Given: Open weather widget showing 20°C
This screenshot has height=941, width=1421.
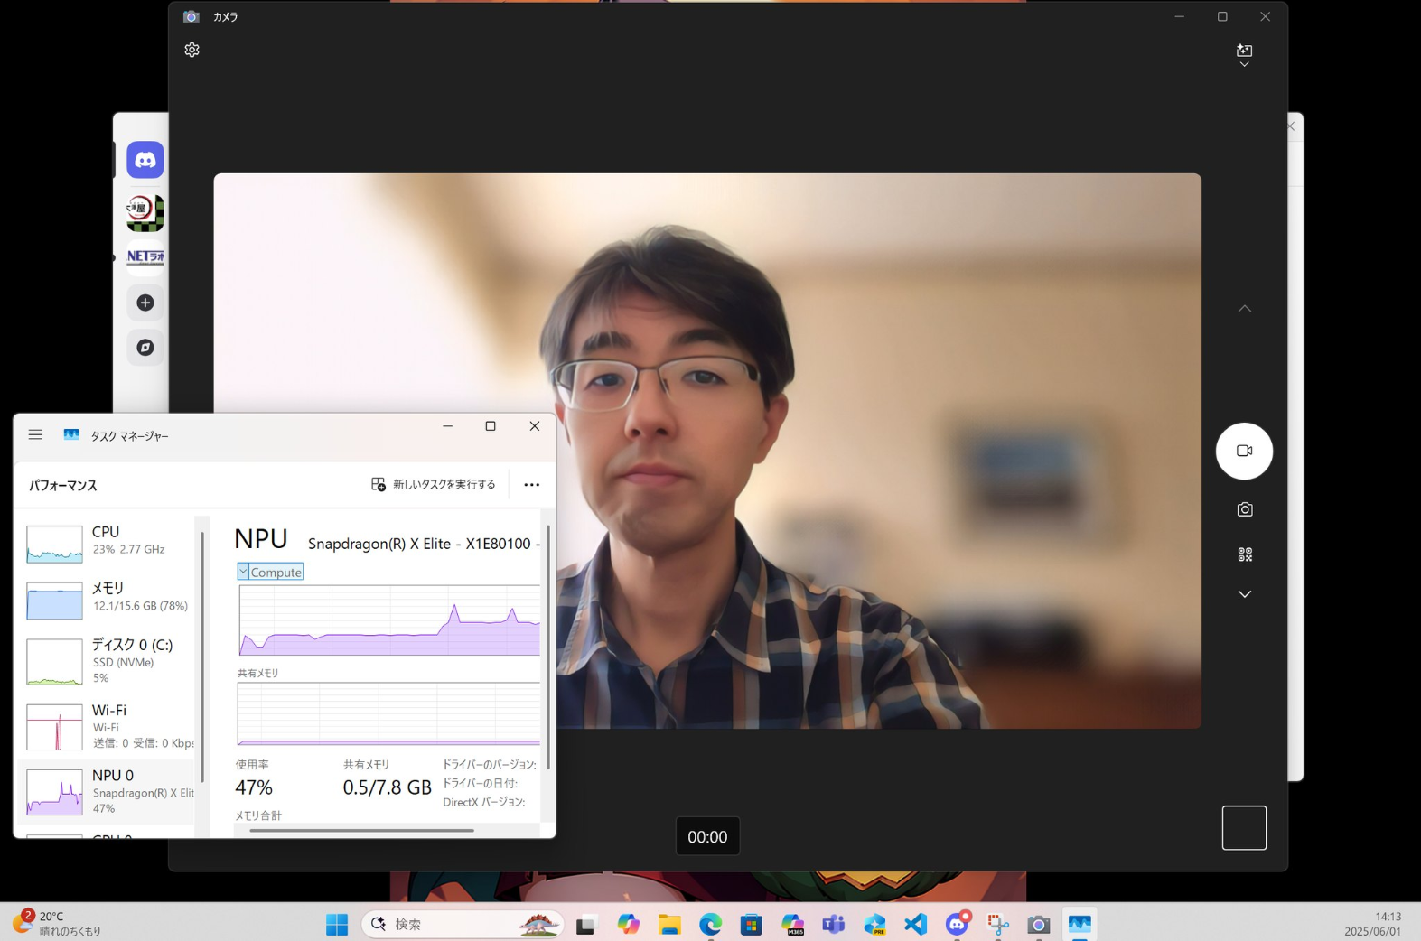Looking at the screenshot, I should point(58,923).
